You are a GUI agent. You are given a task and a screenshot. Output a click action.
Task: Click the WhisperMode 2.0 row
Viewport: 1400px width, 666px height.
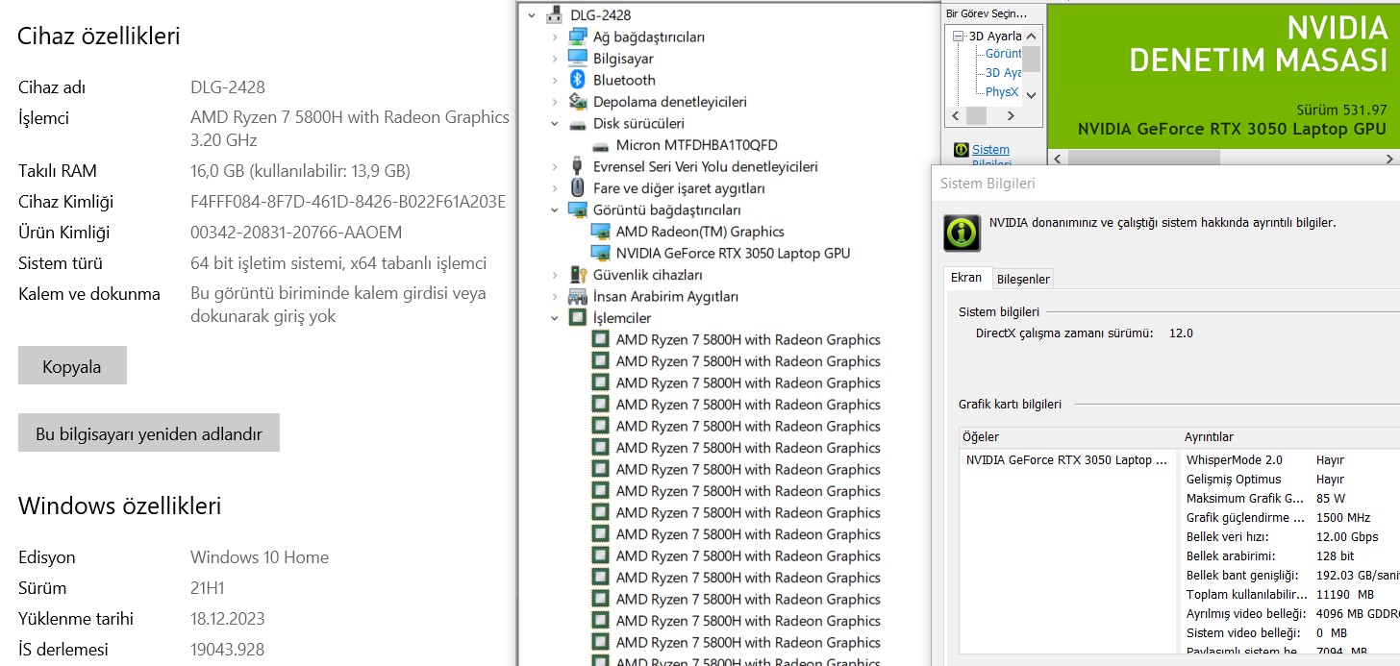coord(1290,459)
